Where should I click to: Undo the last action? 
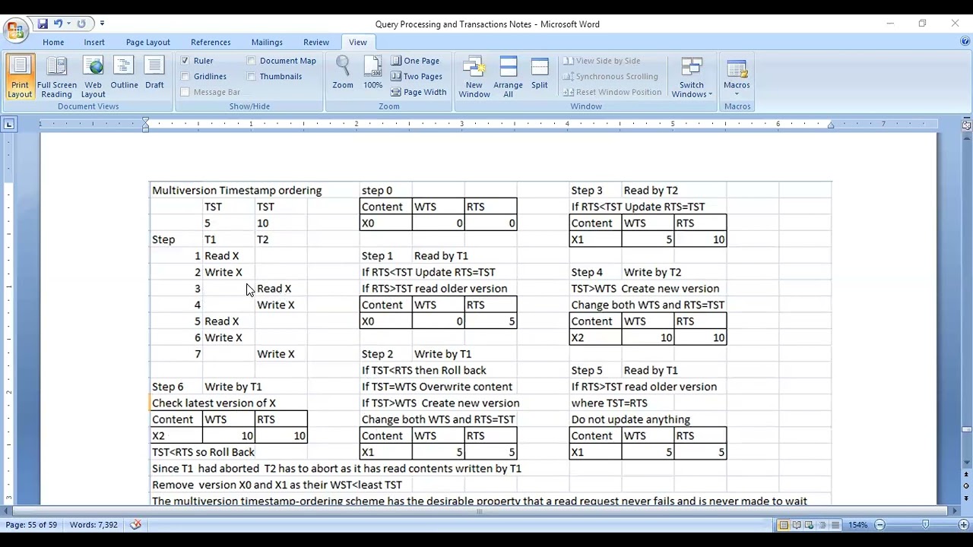(x=58, y=24)
